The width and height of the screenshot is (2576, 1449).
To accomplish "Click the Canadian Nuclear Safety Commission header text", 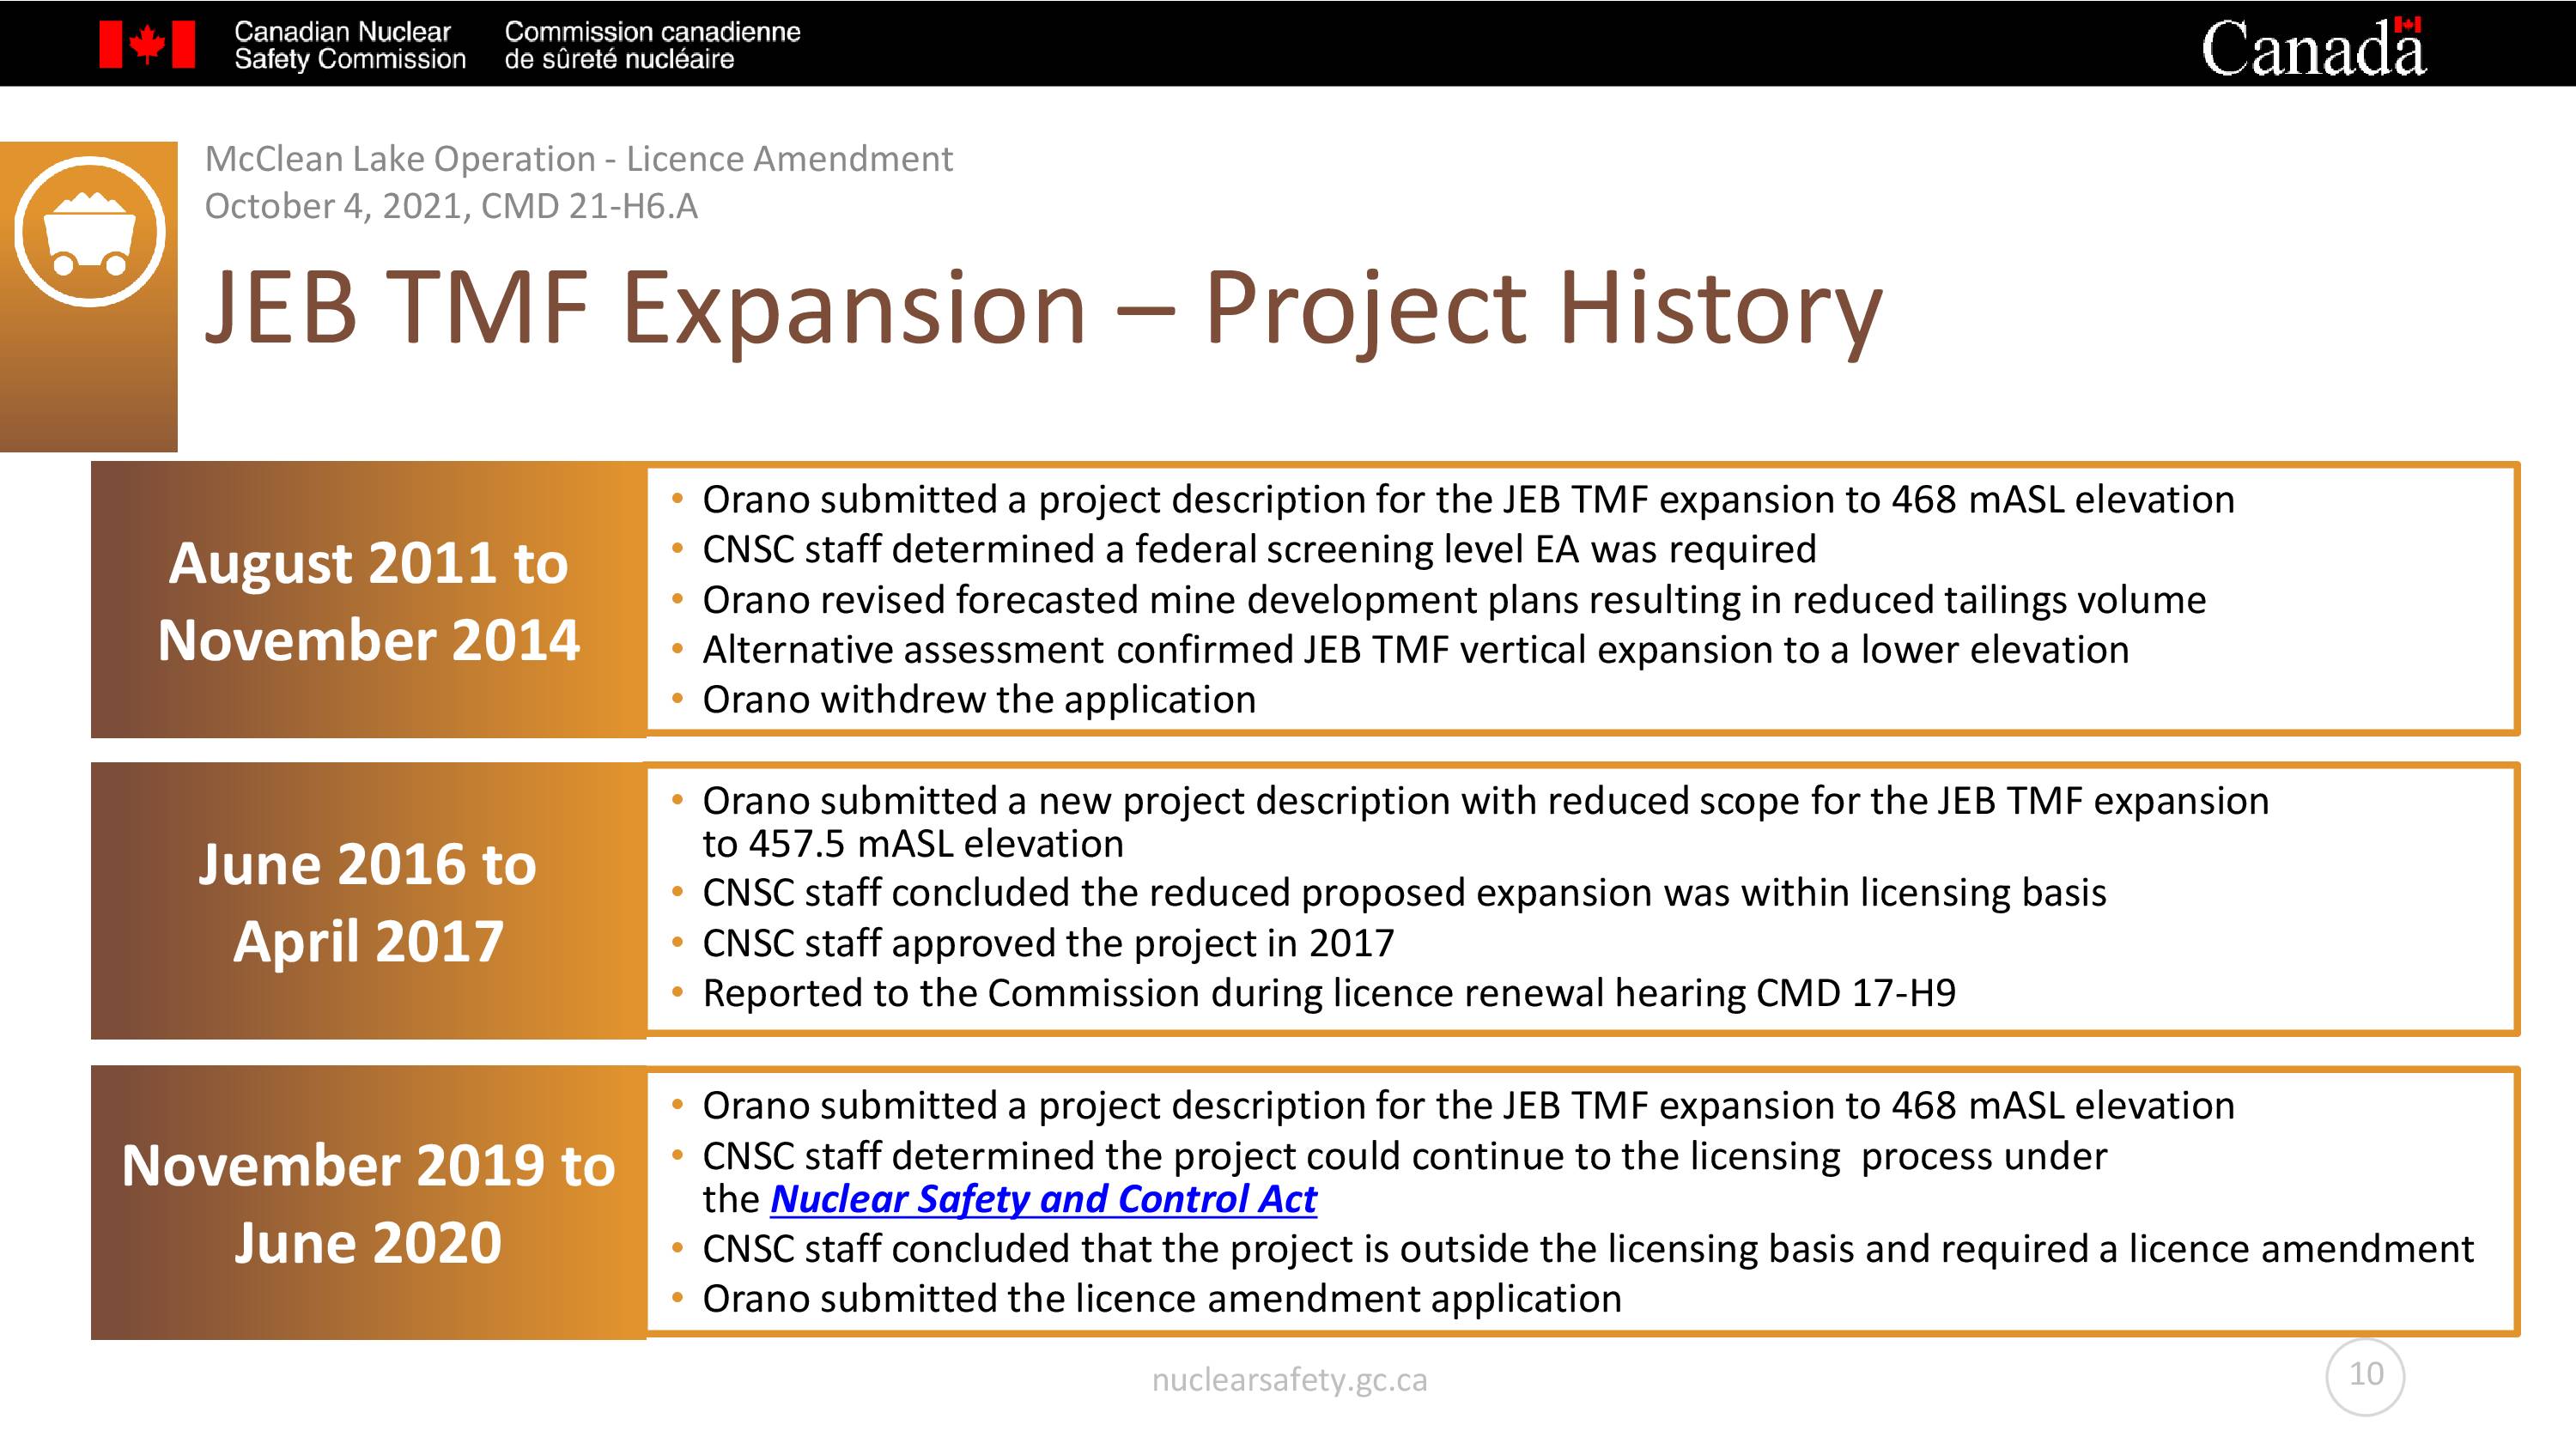I will click(x=350, y=45).
